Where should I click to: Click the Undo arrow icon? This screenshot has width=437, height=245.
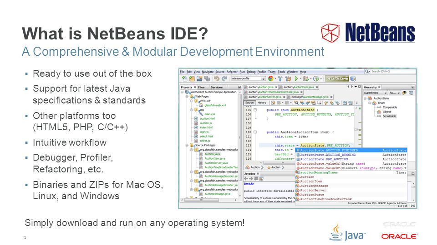pos(217,78)
